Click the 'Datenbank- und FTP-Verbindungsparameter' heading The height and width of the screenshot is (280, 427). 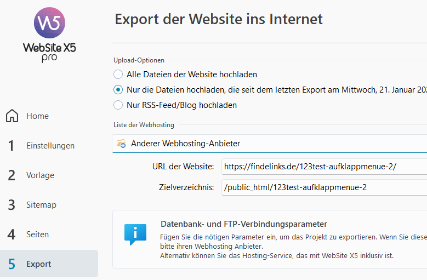243,224
